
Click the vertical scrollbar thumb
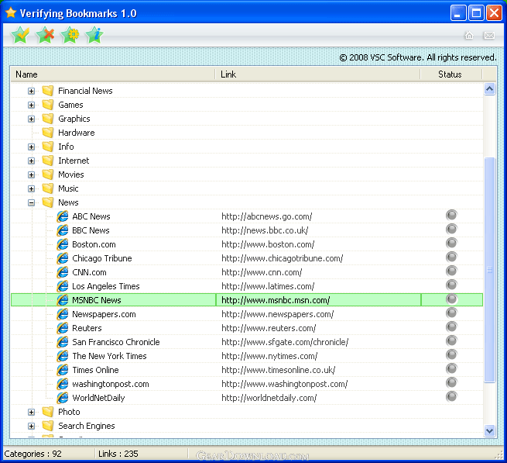tap(489, 270)
